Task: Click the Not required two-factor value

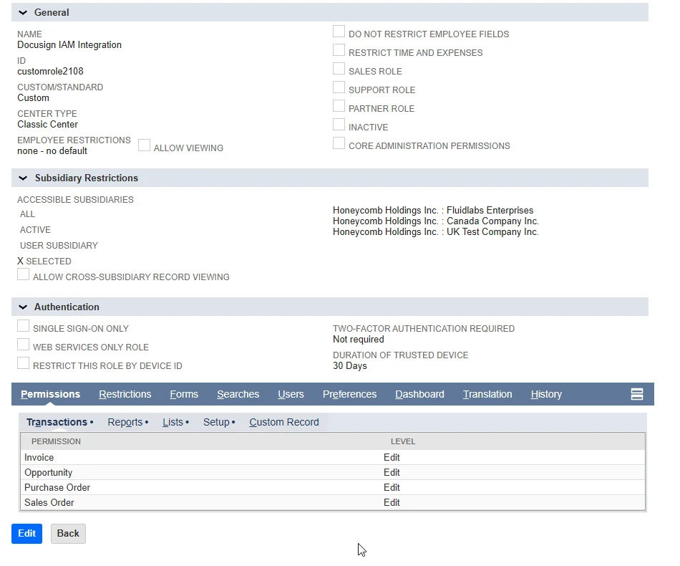Action: point(359,340)
